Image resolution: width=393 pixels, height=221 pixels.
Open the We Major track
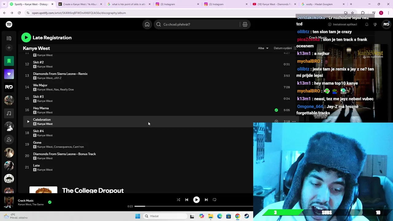point(40,85)
